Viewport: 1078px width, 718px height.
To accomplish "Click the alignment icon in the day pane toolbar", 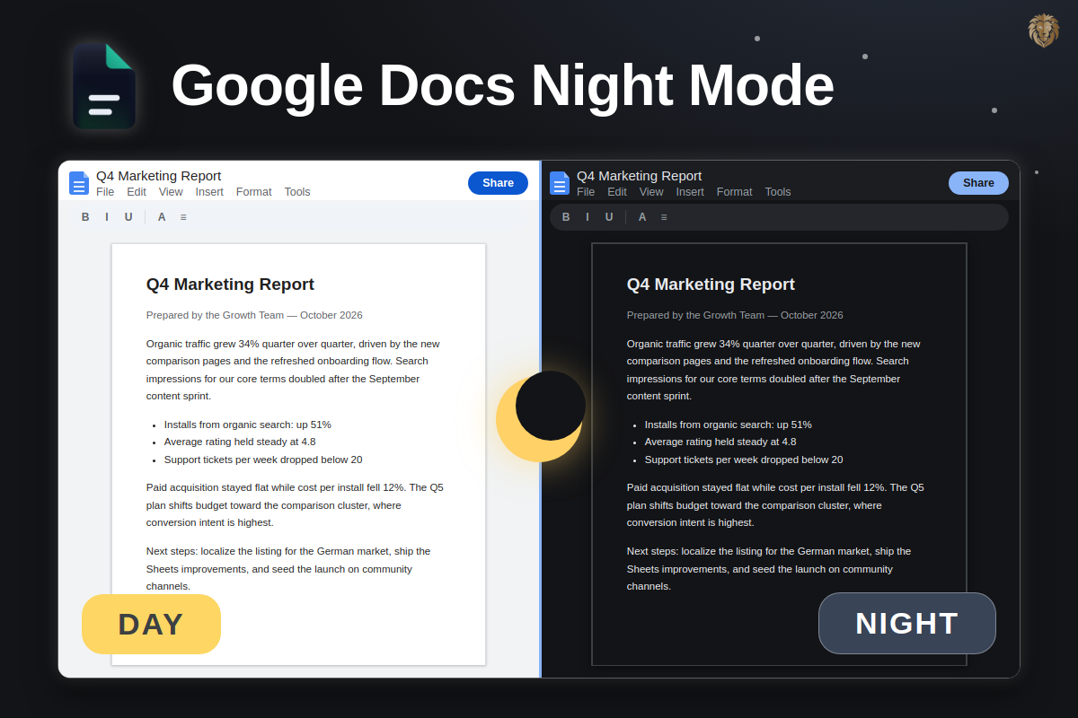I will (x=183, y=217).
